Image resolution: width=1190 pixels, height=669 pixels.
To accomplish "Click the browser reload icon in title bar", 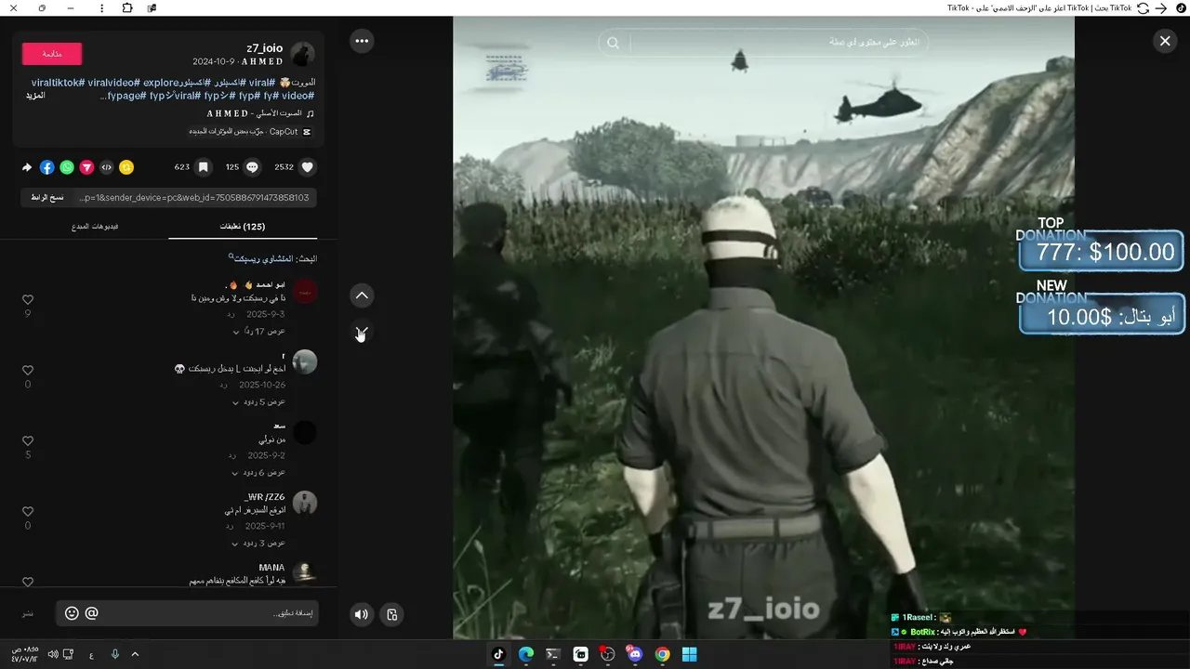I will [x=1144, y=8].
